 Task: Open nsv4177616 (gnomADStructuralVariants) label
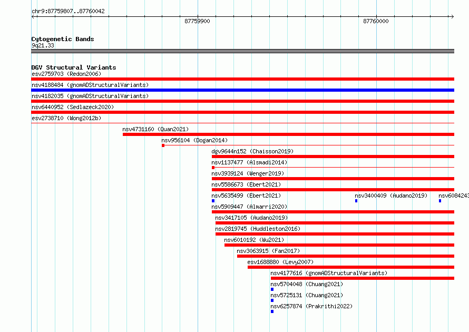pyautogui.click(x=329, y=273)
